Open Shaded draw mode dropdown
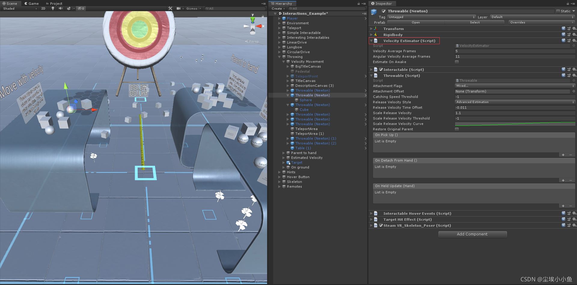Image resolution: width=577 pixels, height=285 pixels. pyautogui.click(x=20, y=8)
